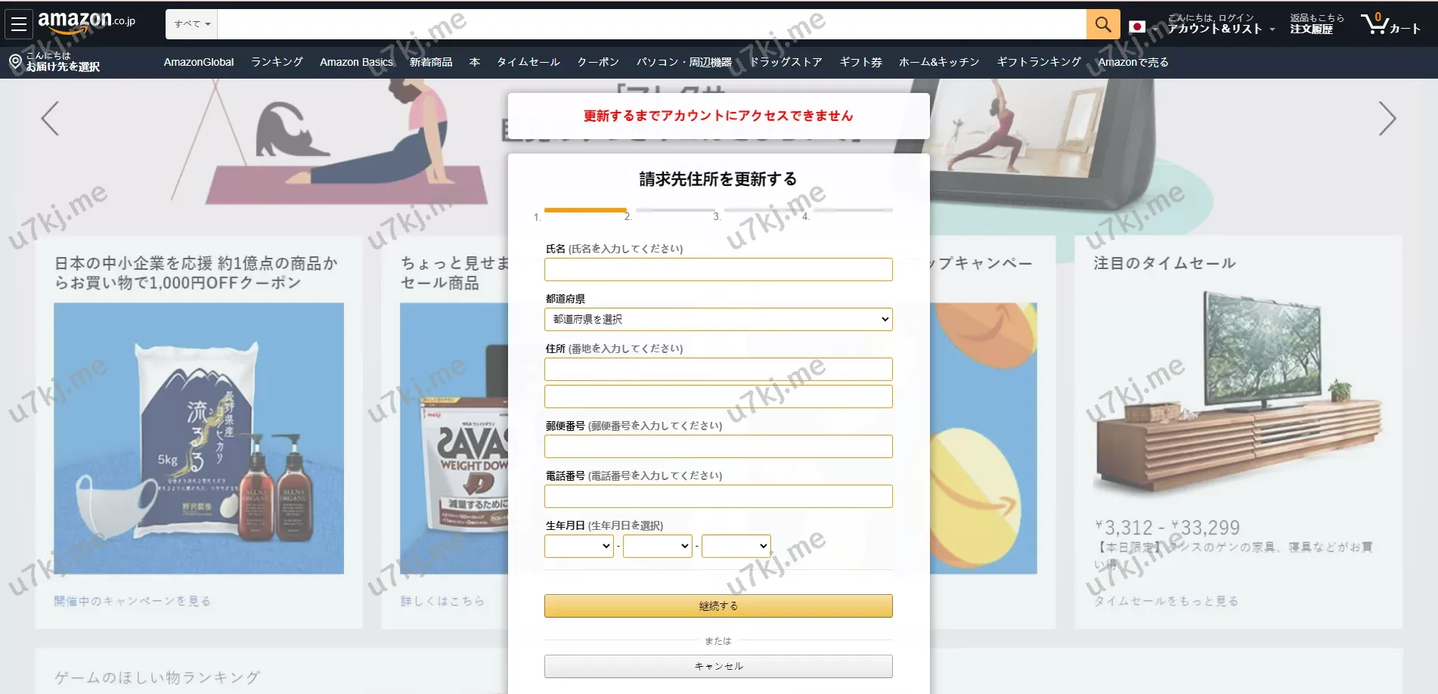Expand the 都道府県を選択 dropdown
1438x694 pixels.
pos(717,319)
